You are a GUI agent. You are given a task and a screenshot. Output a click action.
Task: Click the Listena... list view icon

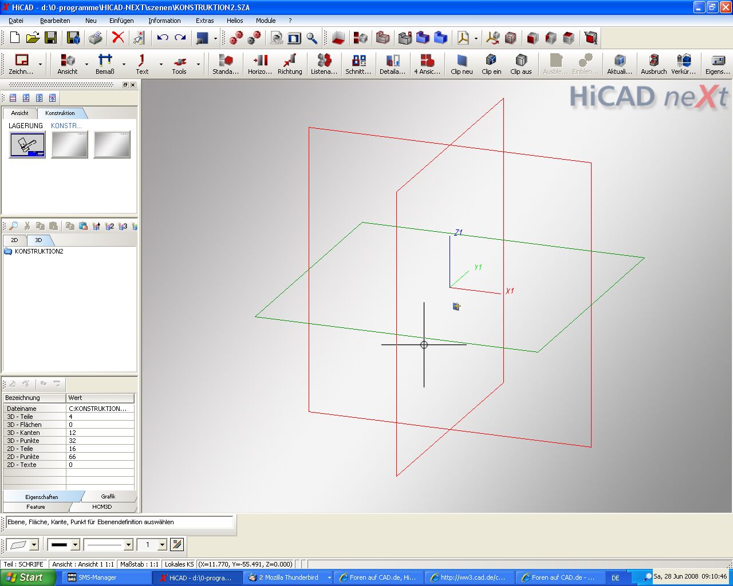coord(324,64)
